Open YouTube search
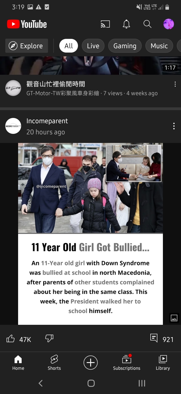 147,24
